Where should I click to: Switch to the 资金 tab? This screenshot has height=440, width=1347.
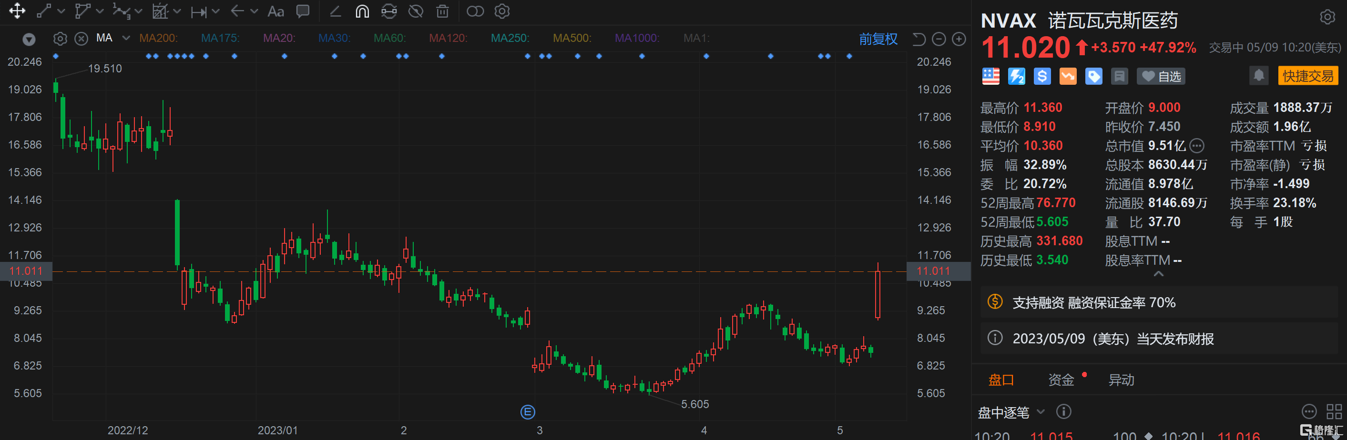(x=1061, y=380)
